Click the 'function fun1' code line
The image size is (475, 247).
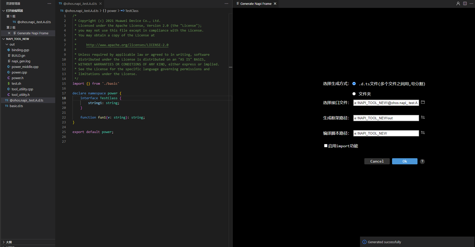coord(112,117)
